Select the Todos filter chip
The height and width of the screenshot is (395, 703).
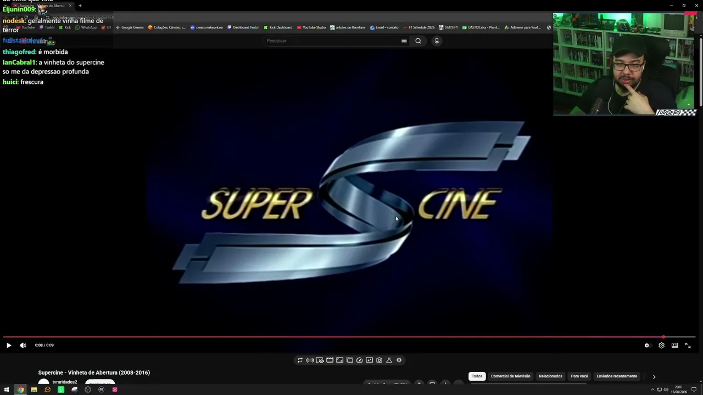click(x=477, y=376)
